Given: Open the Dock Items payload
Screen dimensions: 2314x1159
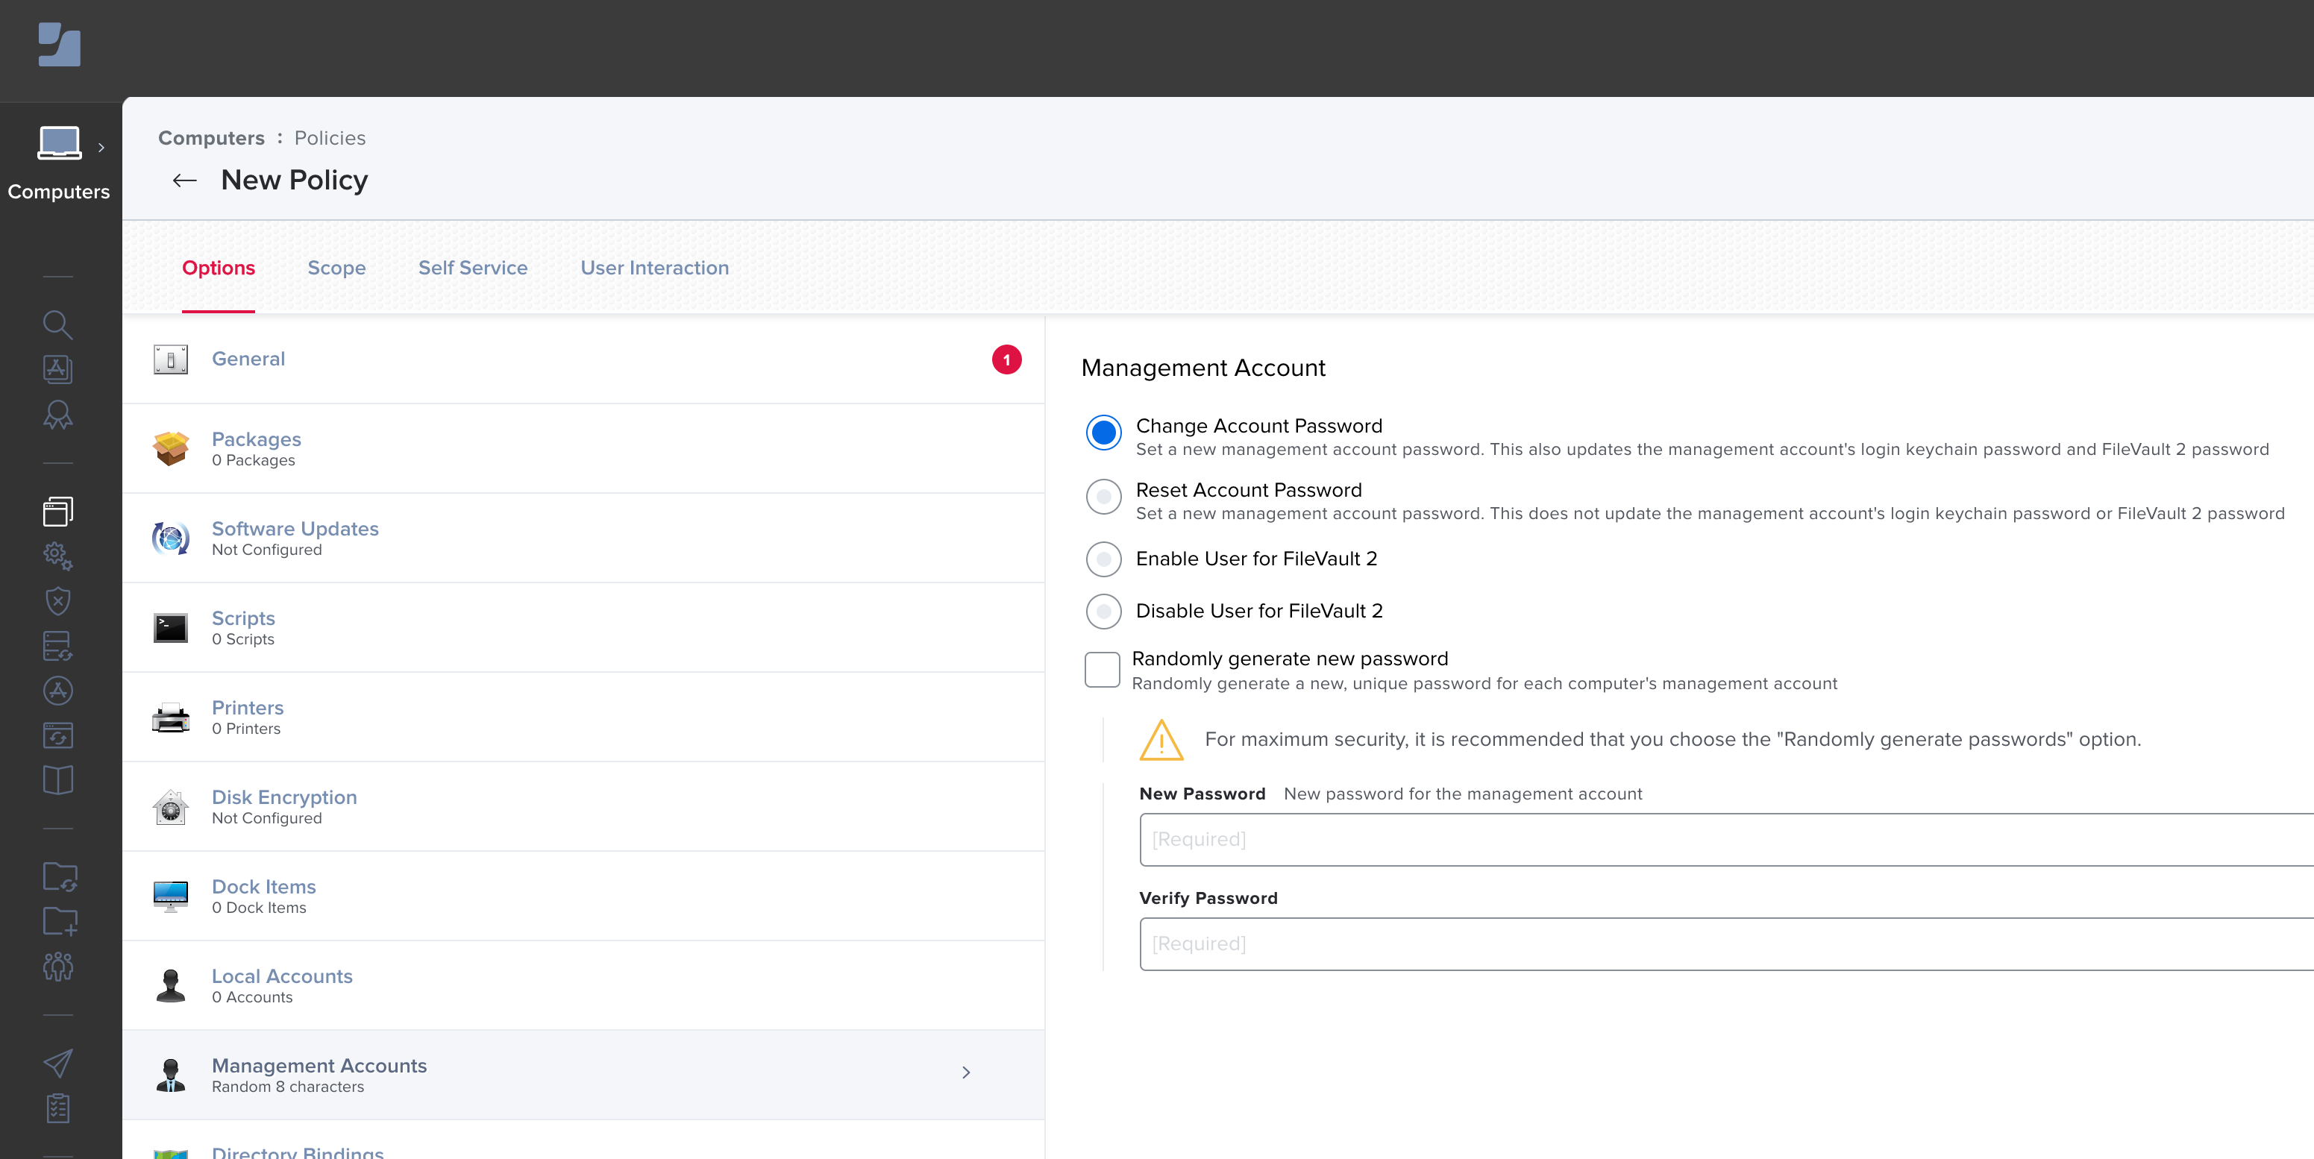Looking at the screenshot, I should point(583,896).
